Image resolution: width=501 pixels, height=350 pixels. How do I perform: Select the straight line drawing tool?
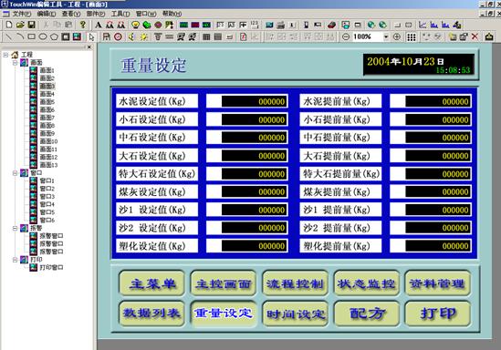(9, 36)
